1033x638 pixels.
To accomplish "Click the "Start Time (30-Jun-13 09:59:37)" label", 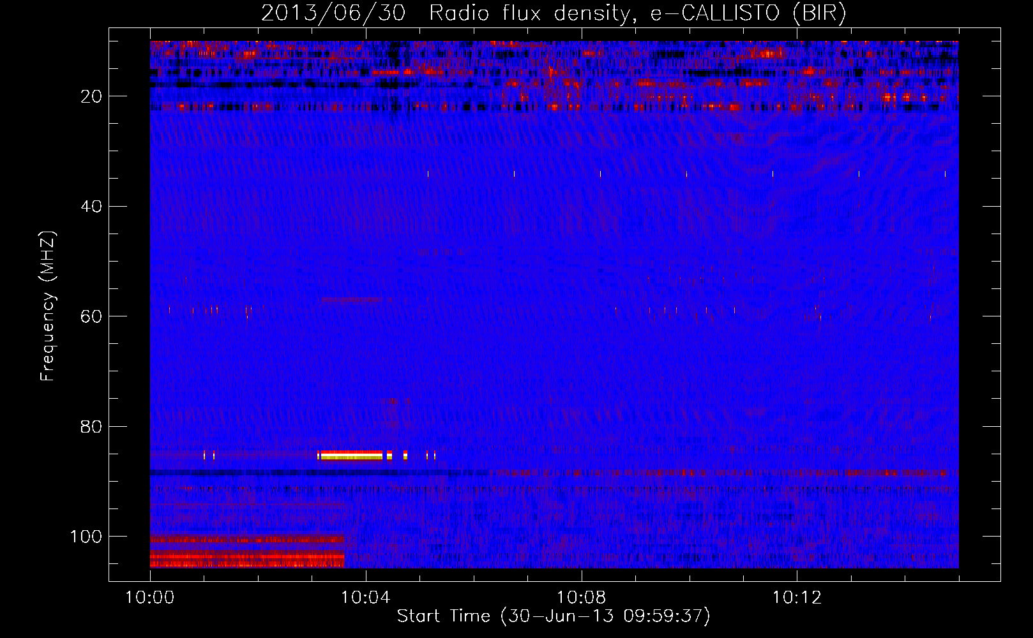I will click(x=554, y=616).
